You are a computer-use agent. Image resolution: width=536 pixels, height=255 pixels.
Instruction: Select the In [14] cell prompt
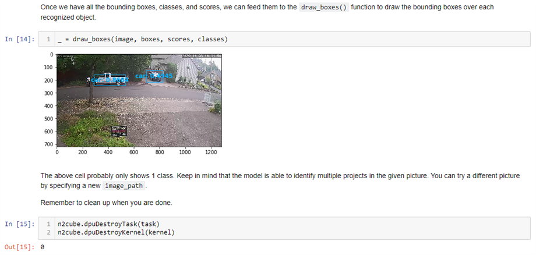coord(19,40)
